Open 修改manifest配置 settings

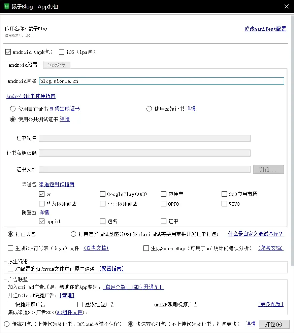(265, 29)
